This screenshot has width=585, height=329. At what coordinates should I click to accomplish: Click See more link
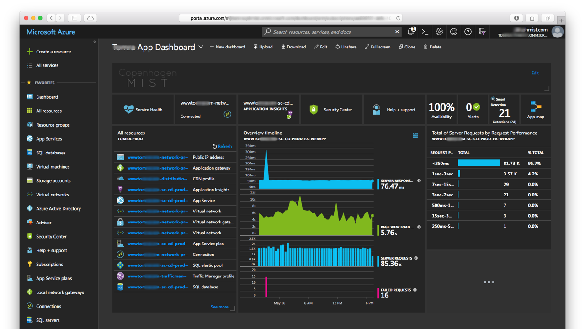pos(221,307)
